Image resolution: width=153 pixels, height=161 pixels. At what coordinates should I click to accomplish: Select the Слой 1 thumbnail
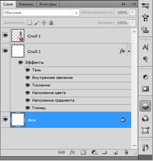(18, 35)
